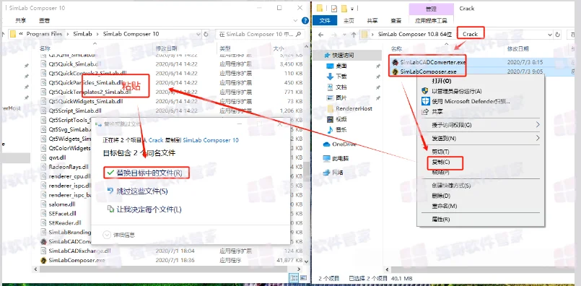Choose 剪切(T) in context menu
This screenshot has height=286, width=581.
pos(440,152)
